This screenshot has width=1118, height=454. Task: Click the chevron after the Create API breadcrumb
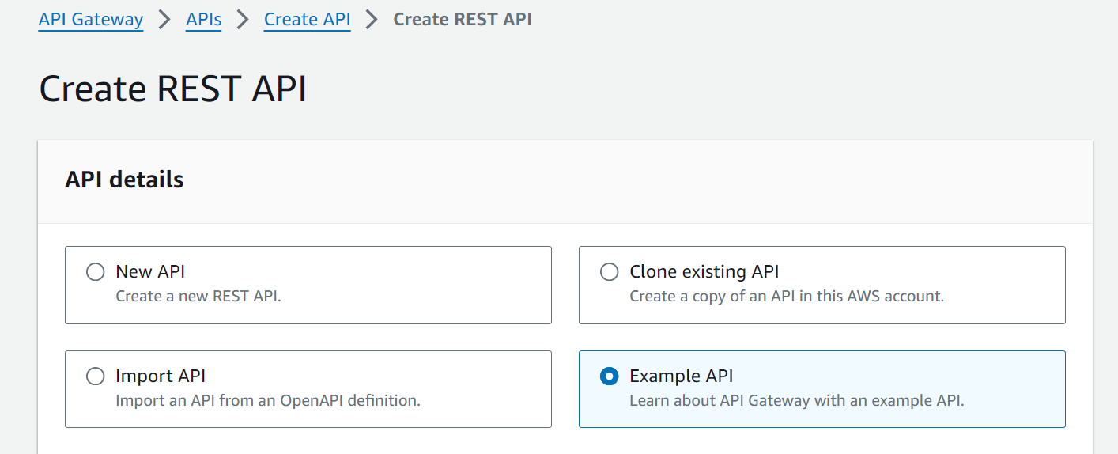[x=372, y=19]
